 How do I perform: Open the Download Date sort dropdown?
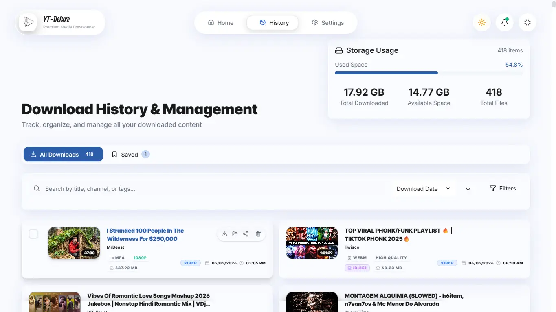click(x=424, y=188)
